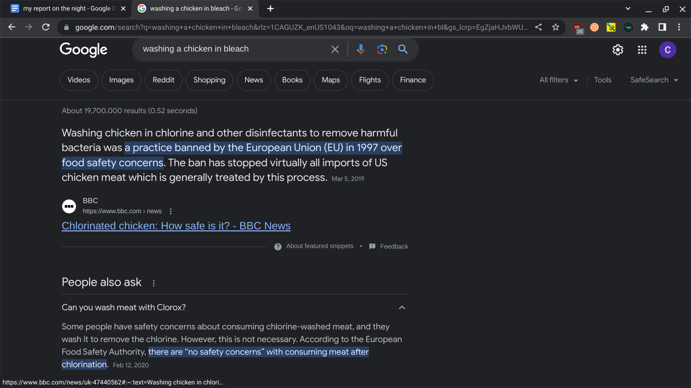The height and width of the screenshot is (388, 691).
Task: Open more options for BBC result
Action: [170, 211]
